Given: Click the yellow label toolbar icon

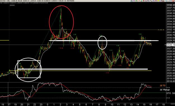Looking at the screenshot, I should 158,1.
